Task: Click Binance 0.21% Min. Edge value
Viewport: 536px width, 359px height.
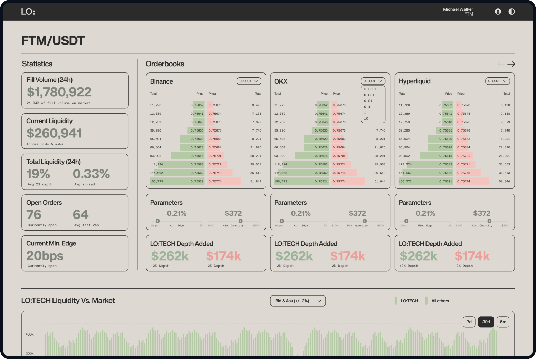Action: tap(177, 213)
